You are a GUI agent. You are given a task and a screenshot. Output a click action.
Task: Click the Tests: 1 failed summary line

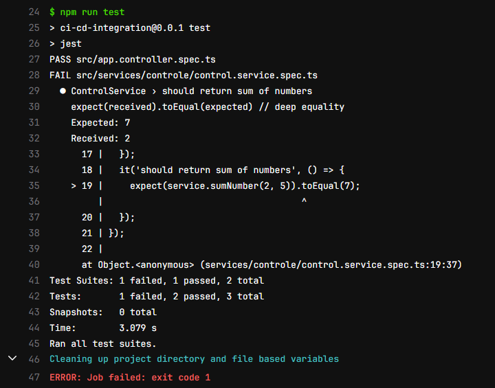(x=157, y=296)
